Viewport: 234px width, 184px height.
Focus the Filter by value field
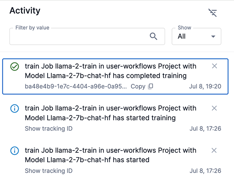78,37
